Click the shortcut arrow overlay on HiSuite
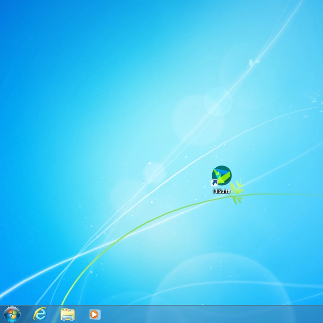Screen dimensions: 323x323 point(214,183)
